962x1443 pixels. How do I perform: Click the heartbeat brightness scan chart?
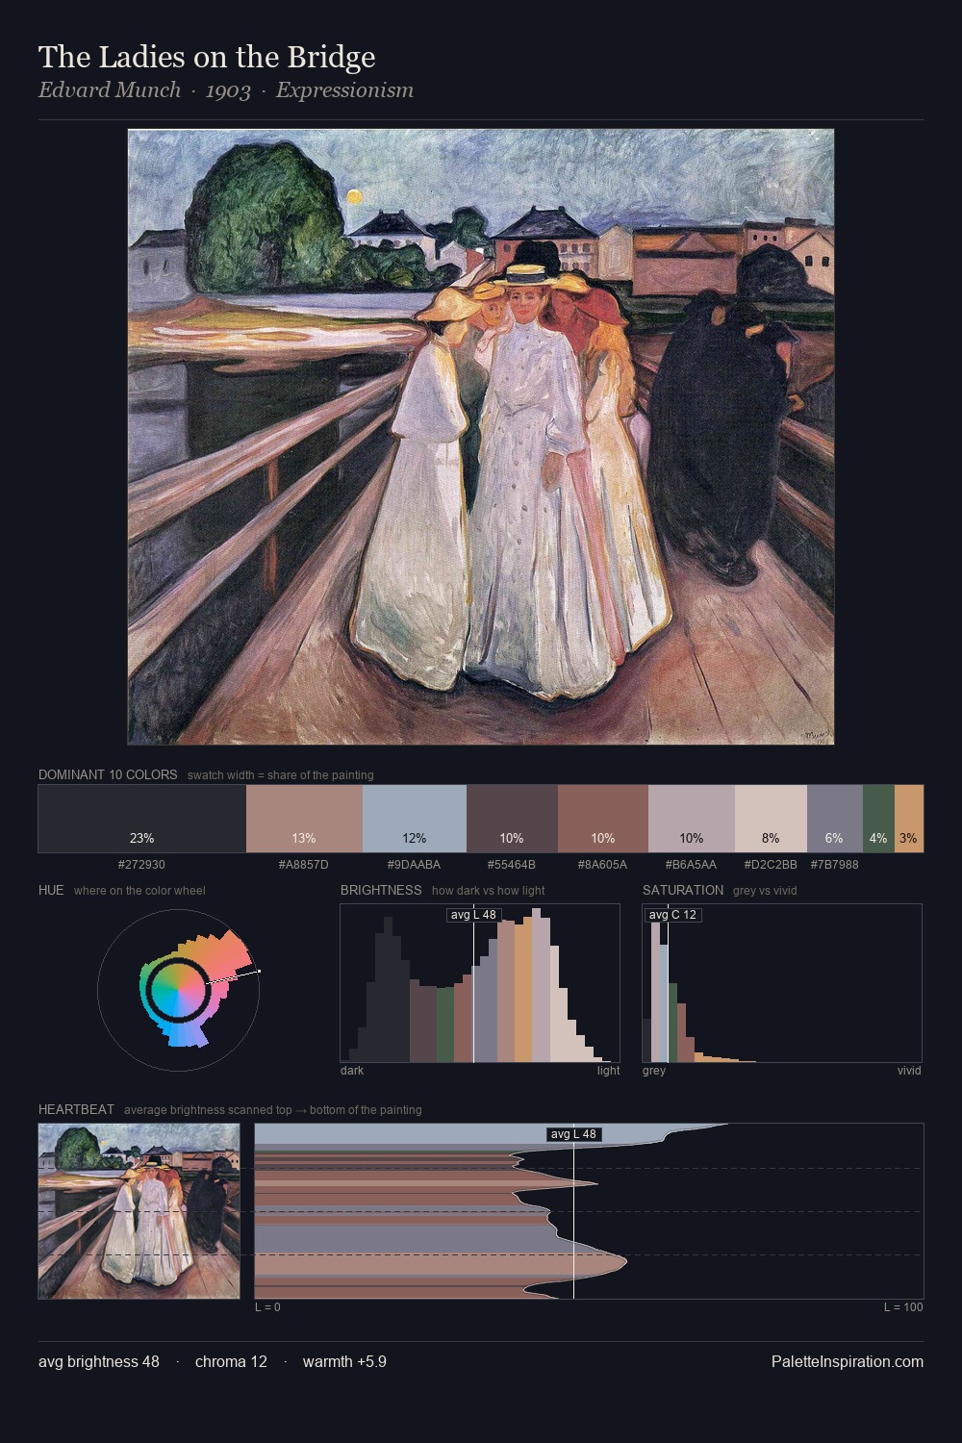click(x=589, y=1211)
